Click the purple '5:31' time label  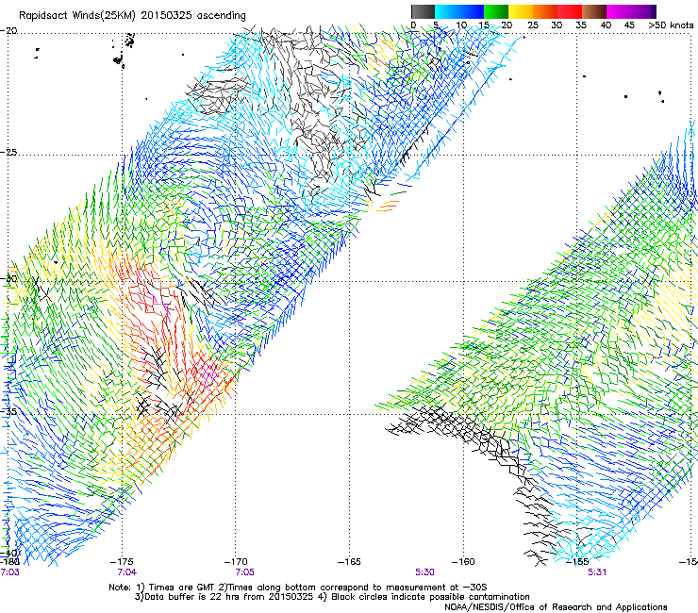point(597,572)
